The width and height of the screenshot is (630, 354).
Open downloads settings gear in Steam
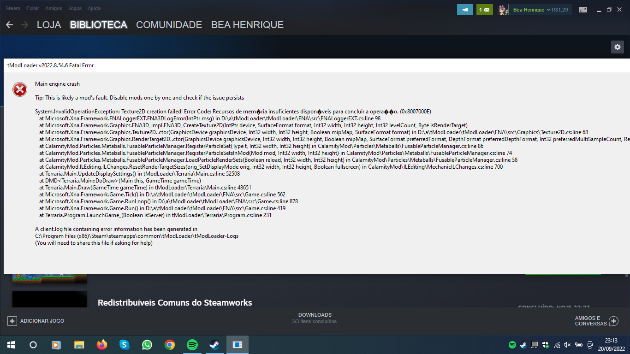(617, 47)
